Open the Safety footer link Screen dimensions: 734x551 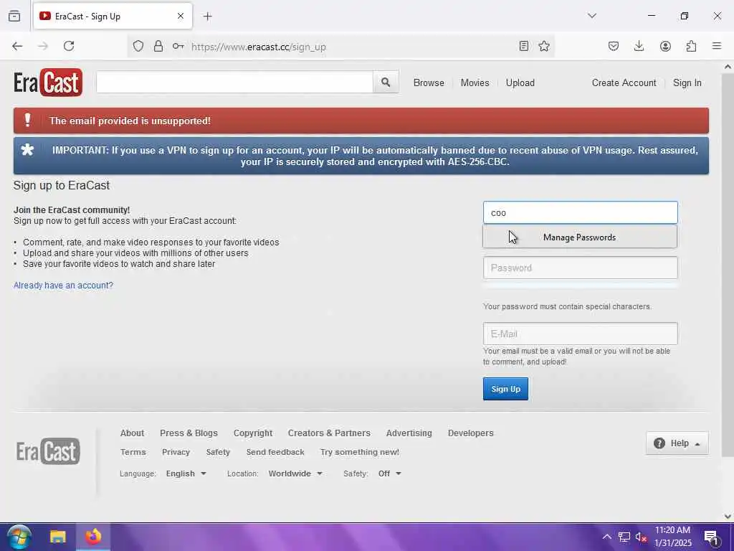click(218, 452)
